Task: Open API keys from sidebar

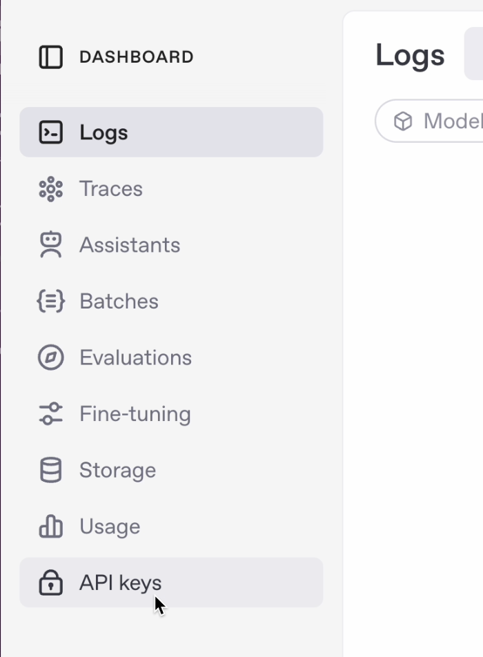Action: point(171,582)
